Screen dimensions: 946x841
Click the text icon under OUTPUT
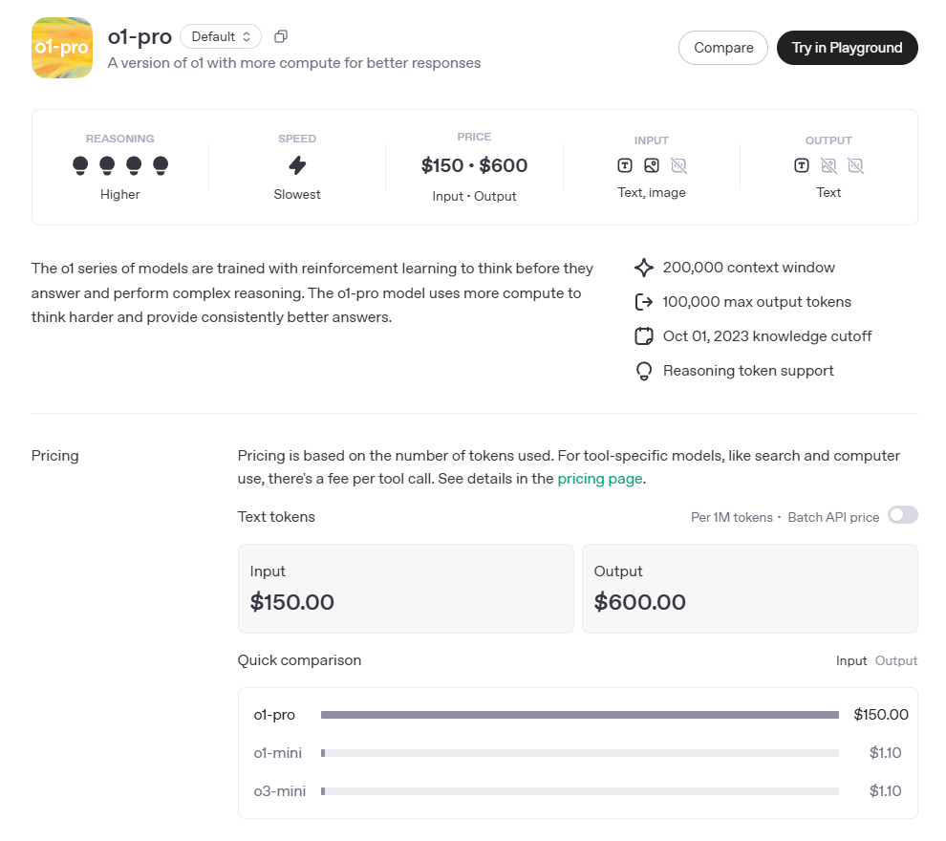coord(802,165)
